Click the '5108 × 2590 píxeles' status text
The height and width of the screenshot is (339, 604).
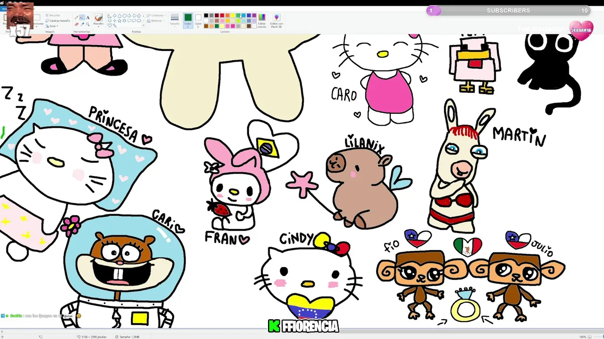(94, 337)
